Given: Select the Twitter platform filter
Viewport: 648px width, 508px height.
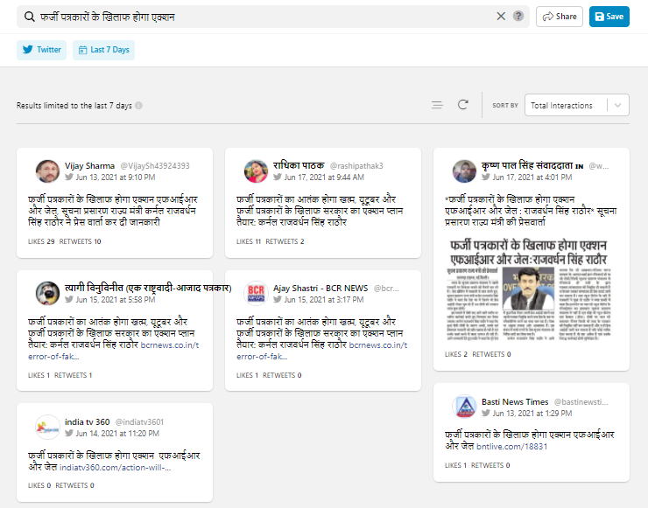Looking at the screenshot, I should [x=41, y=50].
